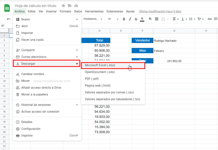Download as PDF (.pdf)
This screenshot has height=150, width=218.
click(x=113, y=79)
